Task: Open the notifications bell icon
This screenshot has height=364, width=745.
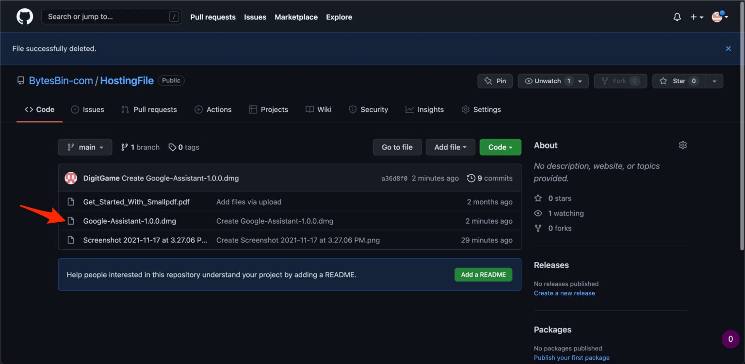Action: (677, 17)
